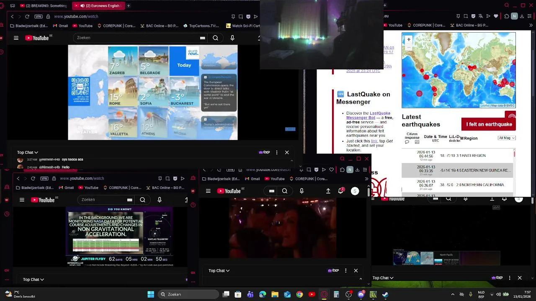The width and height of the screenshot is (536, 301).
Task: Open extensions icon in top-right browser toolbar
Action: 506,16
